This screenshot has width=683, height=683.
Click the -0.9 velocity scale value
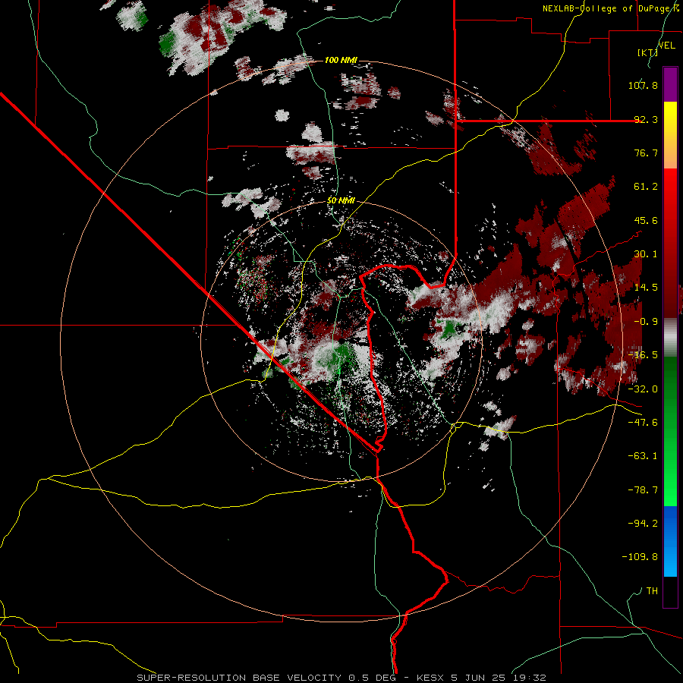point(646,322)
